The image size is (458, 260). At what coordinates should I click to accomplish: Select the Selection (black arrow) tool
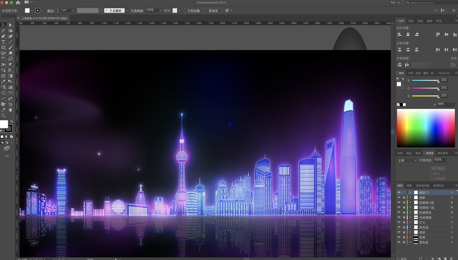pyautogui.click(x=4, y=25)
